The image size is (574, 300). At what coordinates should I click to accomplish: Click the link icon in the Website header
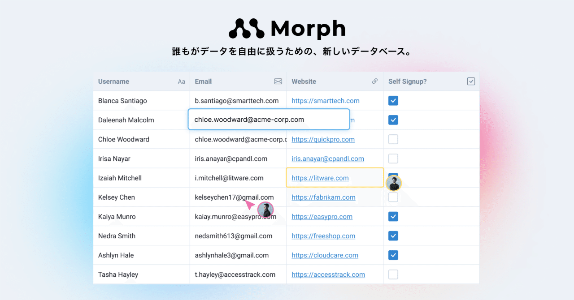[375, 81]
